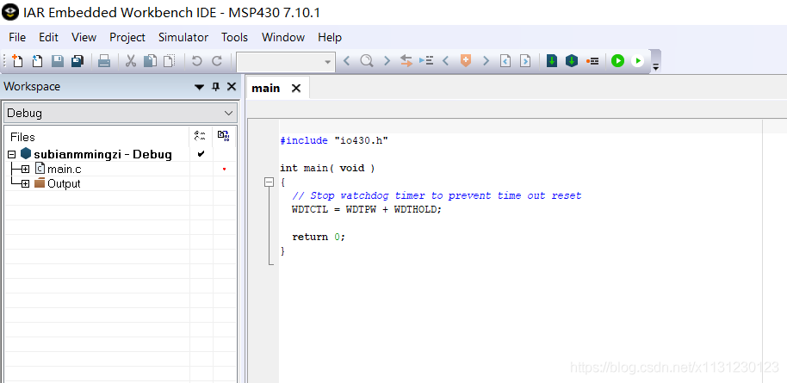
Task: Click the Find magnifier icon
Action: (367, 61)
